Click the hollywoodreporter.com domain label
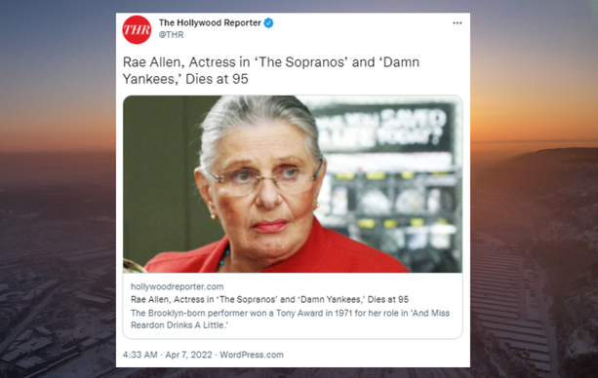 pos(177,286)
